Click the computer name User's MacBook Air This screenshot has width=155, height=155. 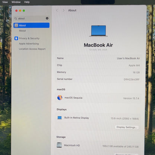(128, 58)
